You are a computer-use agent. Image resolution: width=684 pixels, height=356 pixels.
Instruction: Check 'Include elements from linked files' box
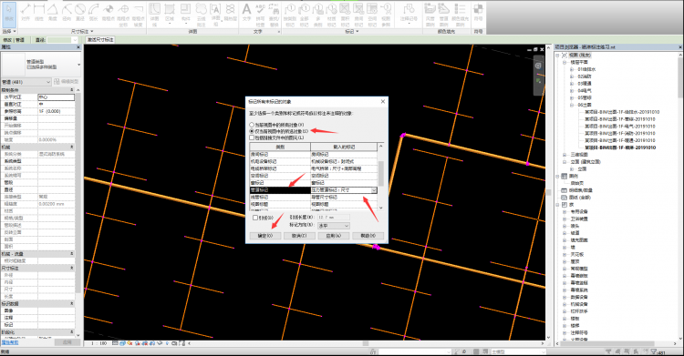point(252,137)
